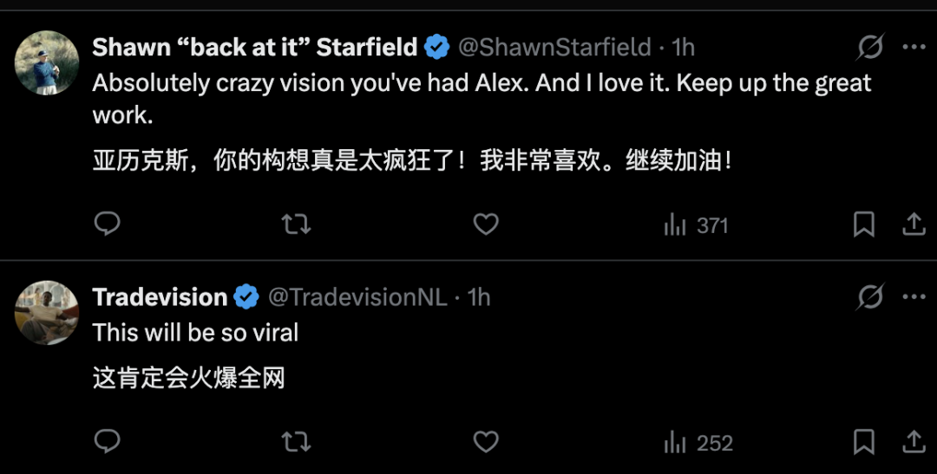This screenshot has width=937, height=474.
Task: Open Grok icon on Tradevision's tweet
Action: click(869, 297)
